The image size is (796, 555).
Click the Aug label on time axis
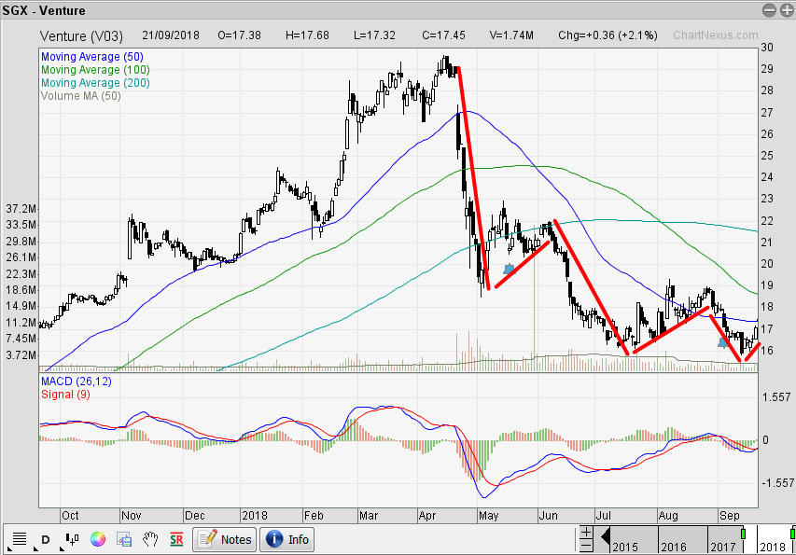coord(668,516)
